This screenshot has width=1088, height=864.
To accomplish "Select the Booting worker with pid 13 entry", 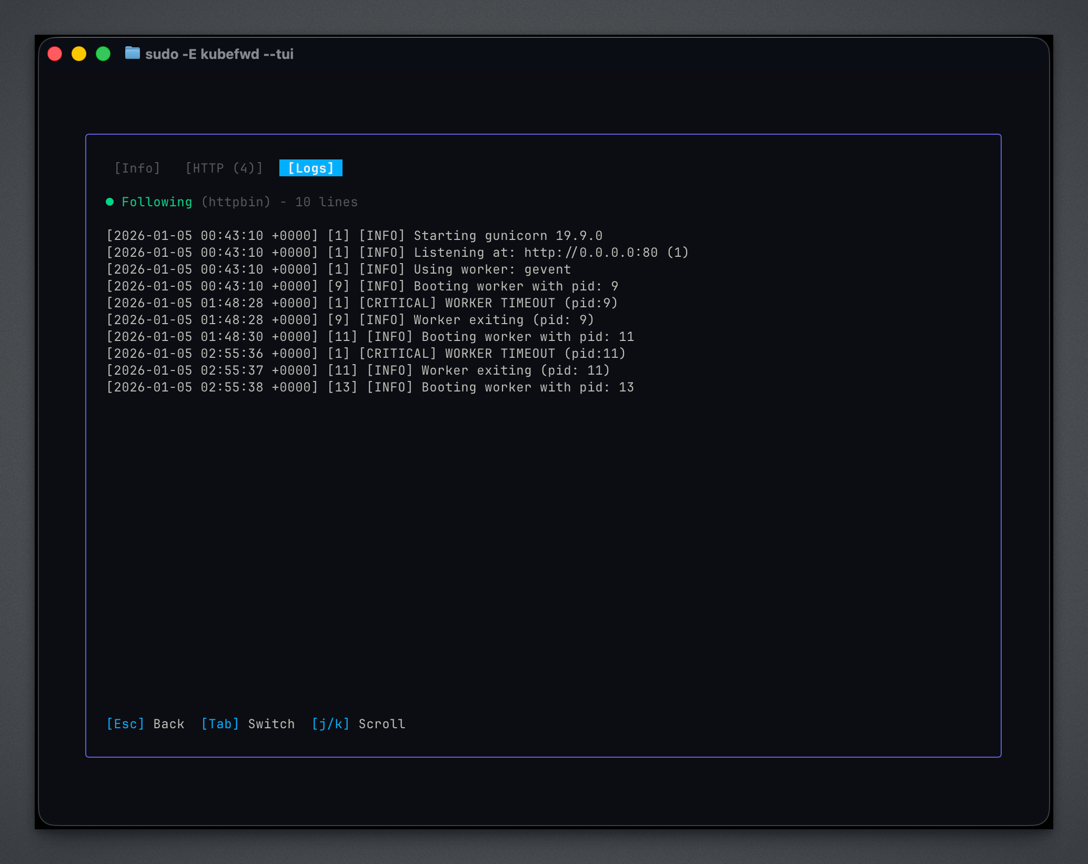I will pyautogui.click(x=370, y=387).
